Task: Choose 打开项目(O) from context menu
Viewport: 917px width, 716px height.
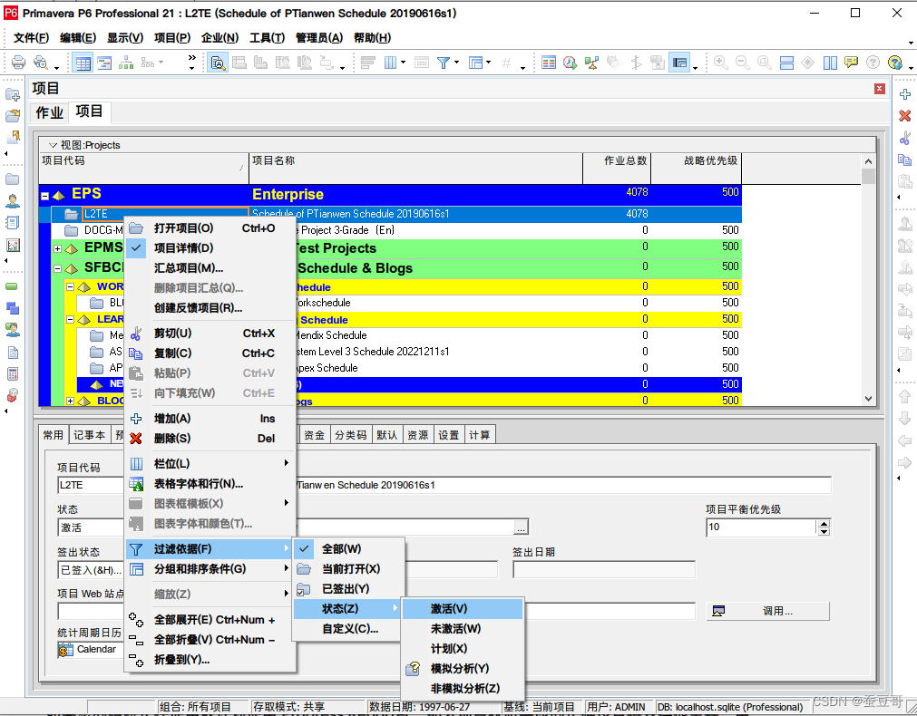Action: click(210, 228)
